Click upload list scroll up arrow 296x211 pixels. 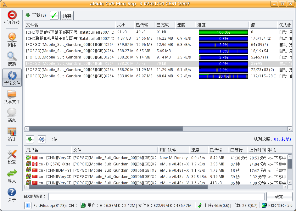point(290,157)
